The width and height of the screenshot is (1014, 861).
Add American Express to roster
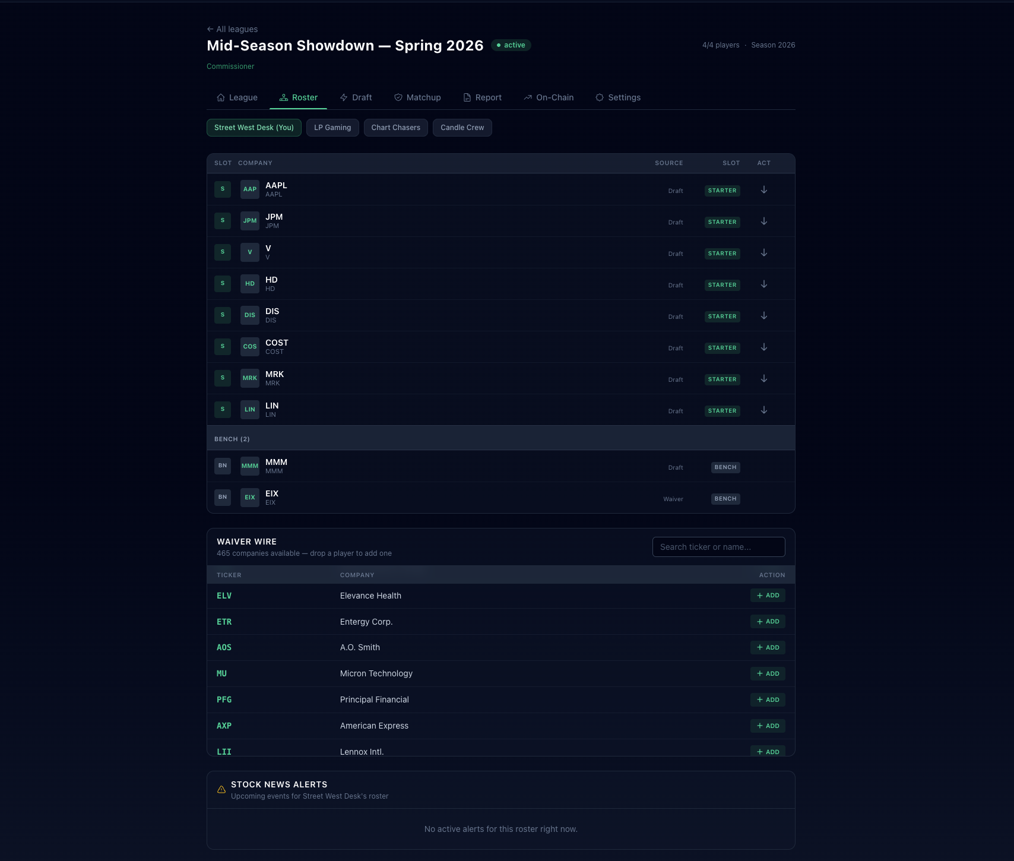[768, 726]
